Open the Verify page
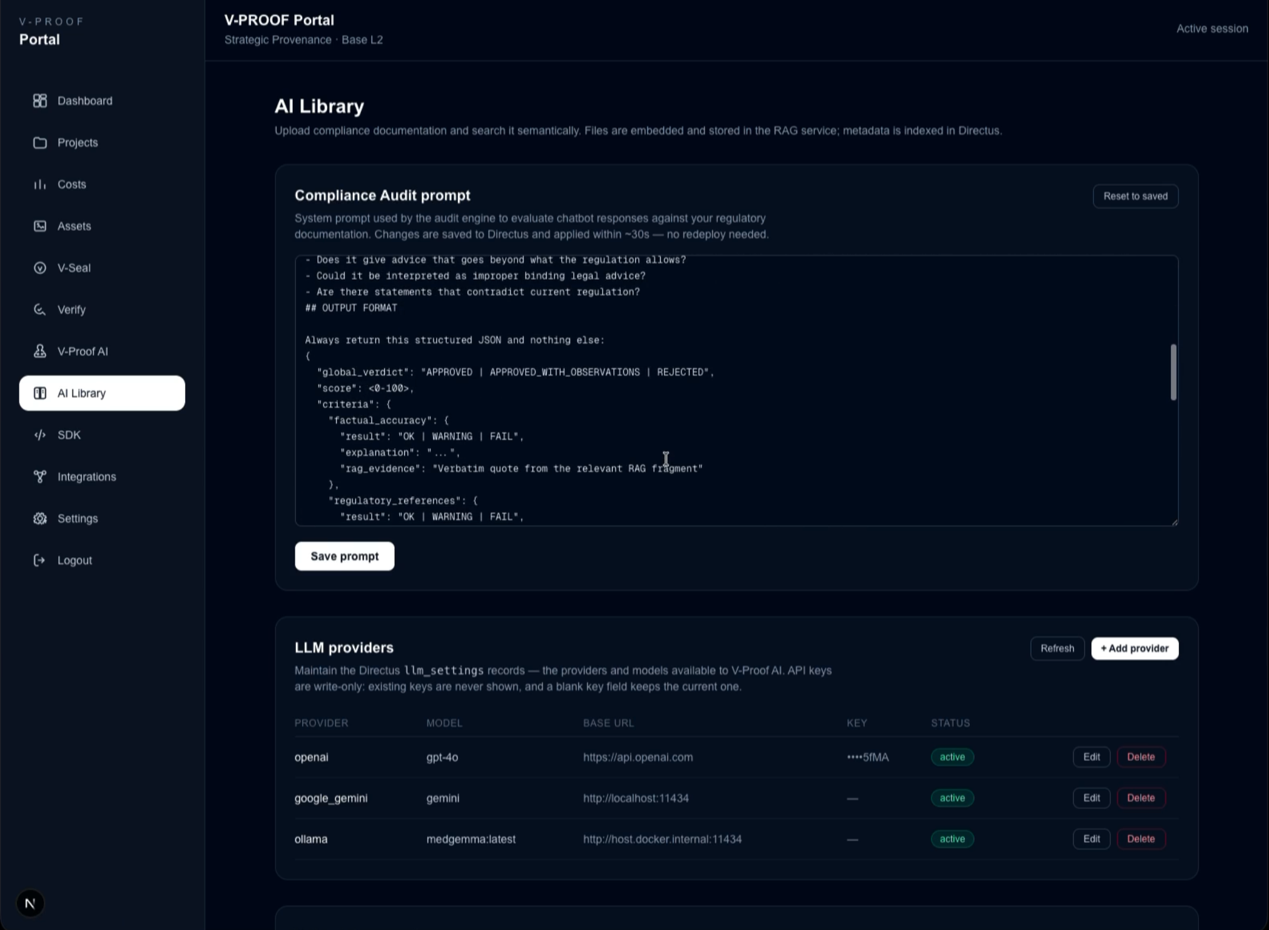This screenshot has height=930, width=1269. click(102, 310)
